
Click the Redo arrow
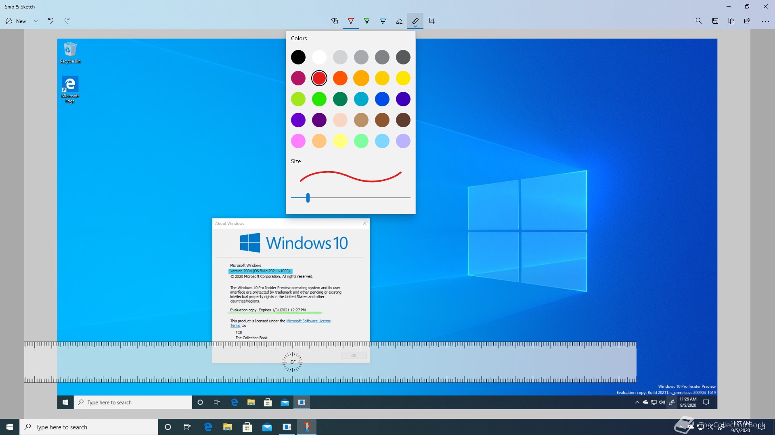coord(67,21)
